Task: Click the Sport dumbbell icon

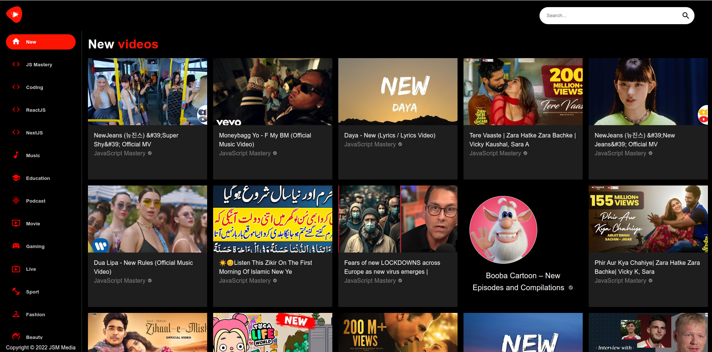Action: coord(16,292)
